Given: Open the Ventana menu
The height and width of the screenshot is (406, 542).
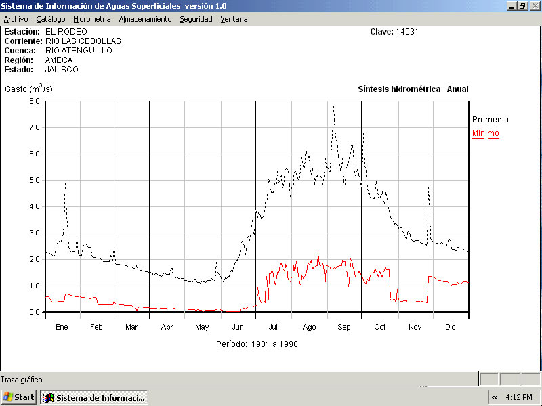Looking at the screenshot, I should point(234,19).
